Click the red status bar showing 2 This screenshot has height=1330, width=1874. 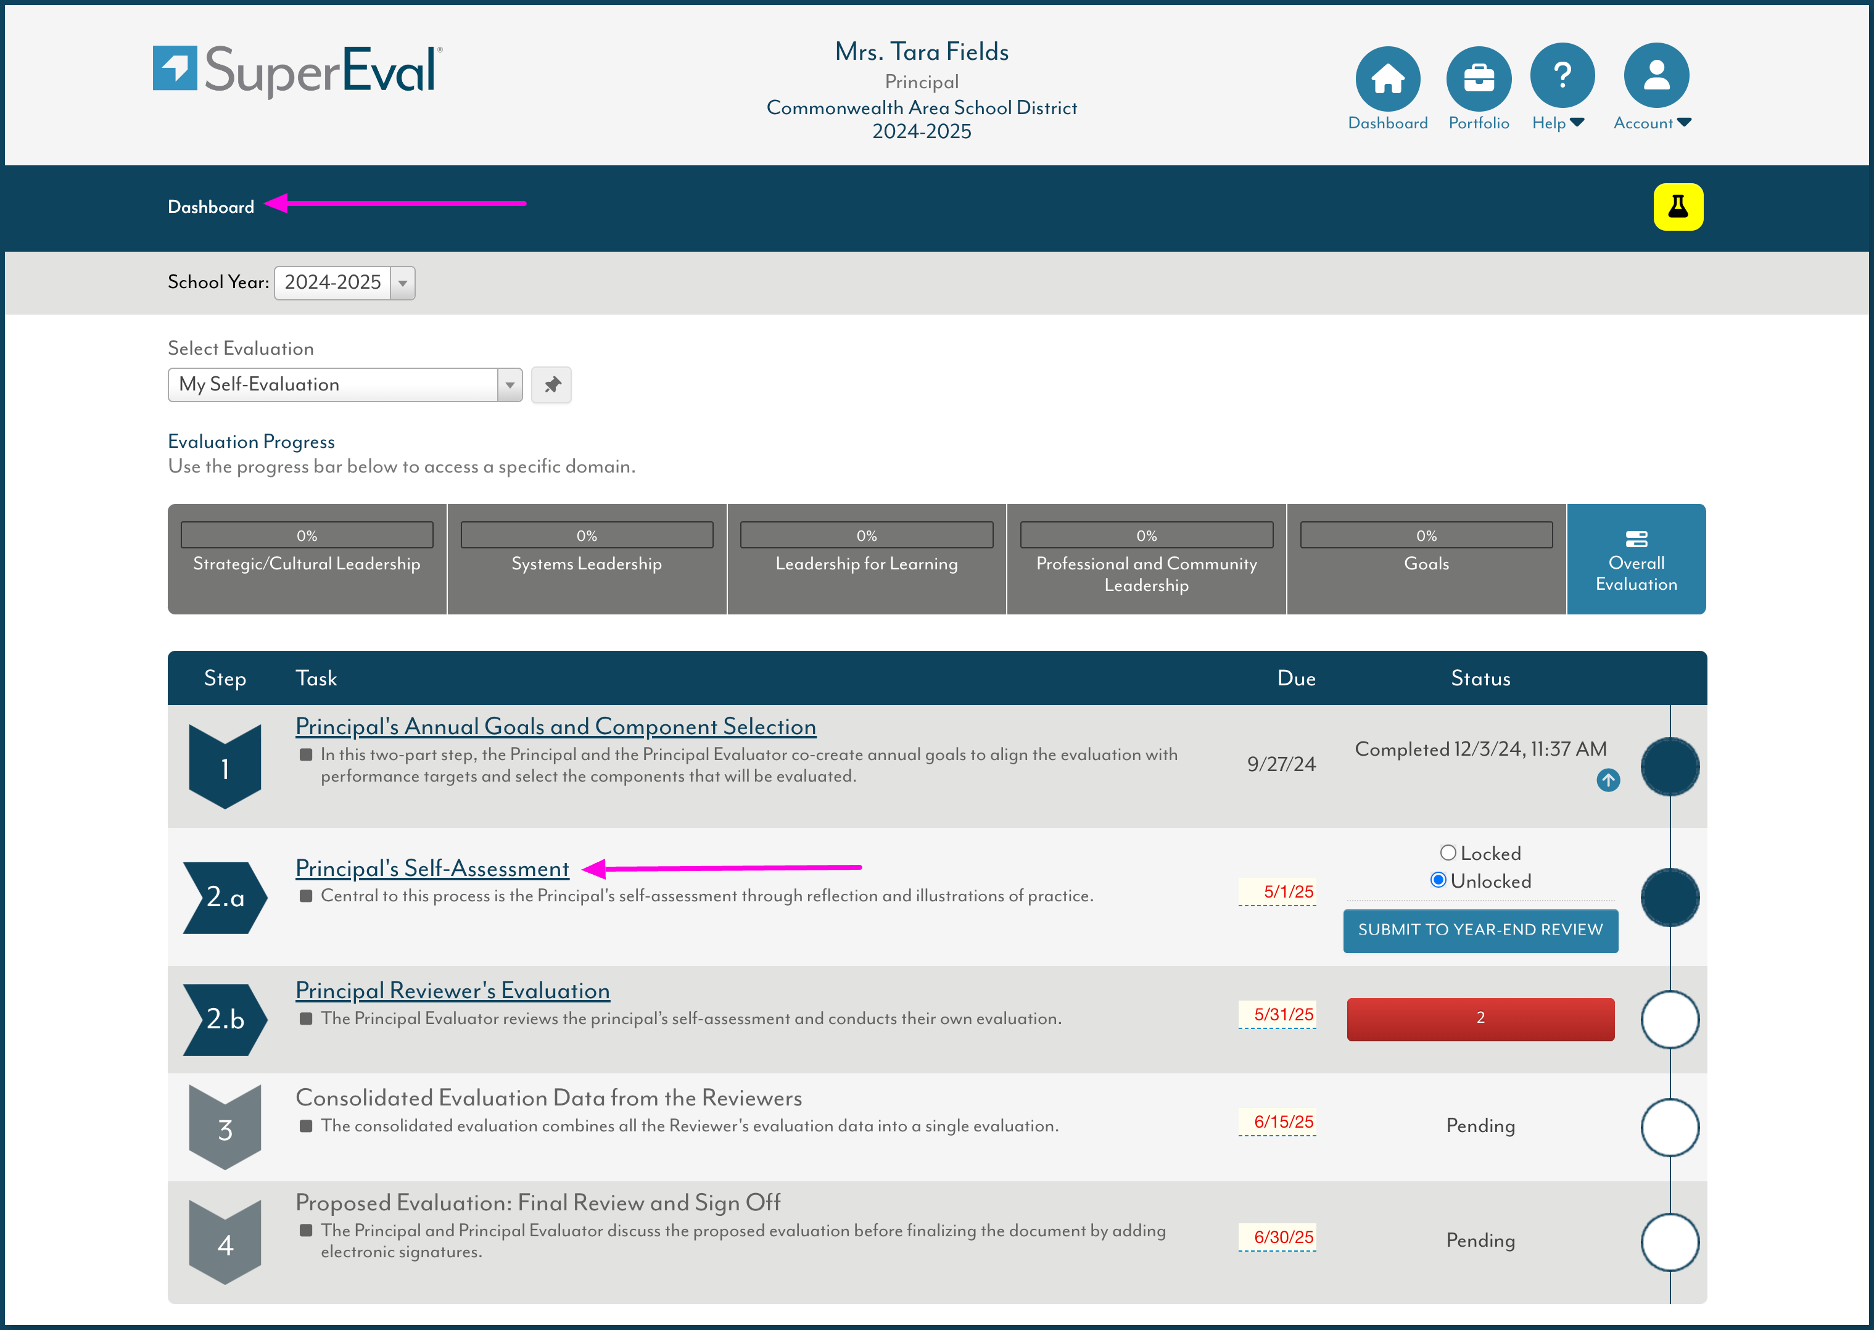[1480, 1019]
